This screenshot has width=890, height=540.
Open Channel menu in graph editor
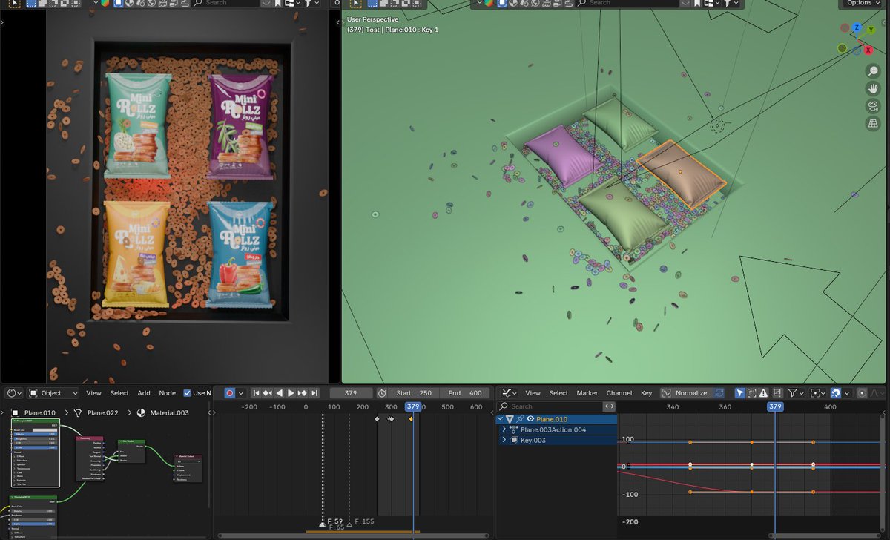[x=619, y=393]
